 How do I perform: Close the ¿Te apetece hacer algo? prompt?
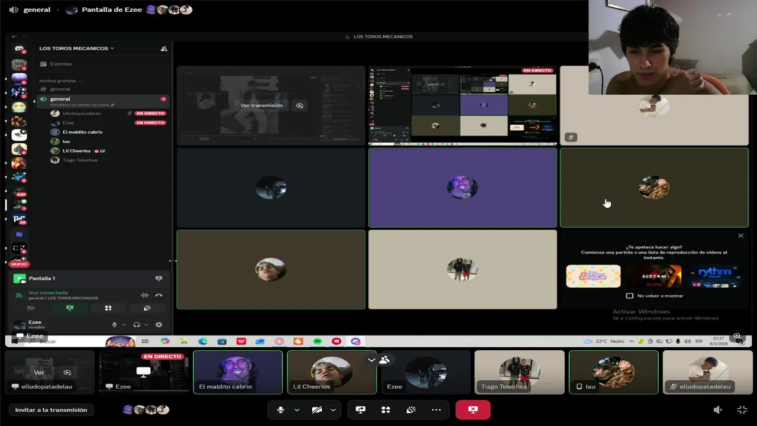pos(740,235)
